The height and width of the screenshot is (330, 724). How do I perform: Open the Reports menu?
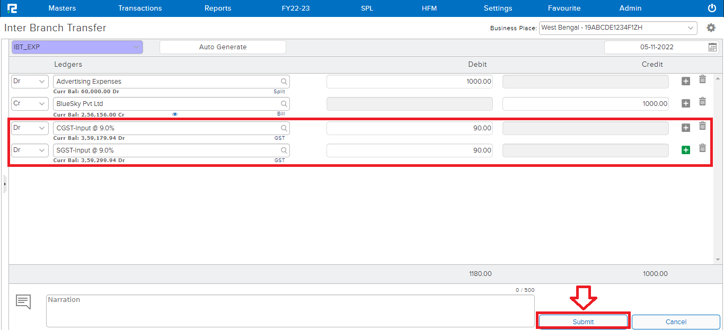(218, 8)
